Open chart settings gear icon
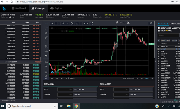The width and height of the screenshot is (180, 109). (x=72, y=23)
